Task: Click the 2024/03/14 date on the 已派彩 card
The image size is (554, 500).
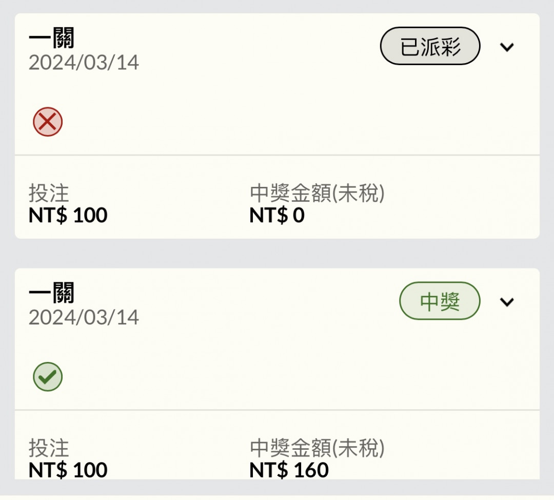Action: (x=84, y=63)
